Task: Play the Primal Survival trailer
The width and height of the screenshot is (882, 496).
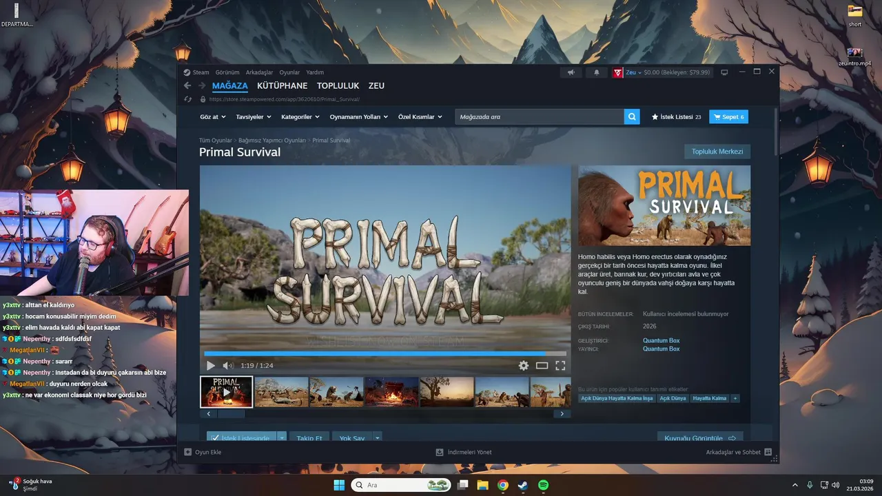Action: coord(211,366)
